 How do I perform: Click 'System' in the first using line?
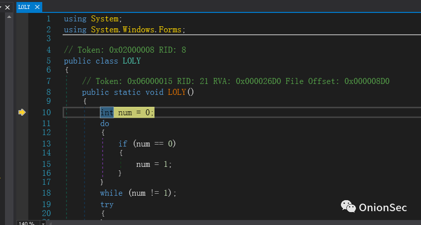click(105, 19)
